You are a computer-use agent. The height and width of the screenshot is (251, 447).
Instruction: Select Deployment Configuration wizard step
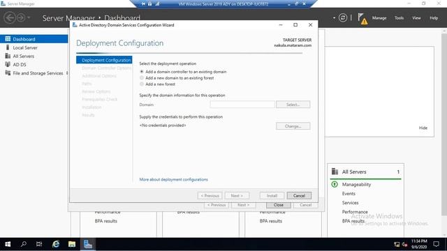pos(104,60)
